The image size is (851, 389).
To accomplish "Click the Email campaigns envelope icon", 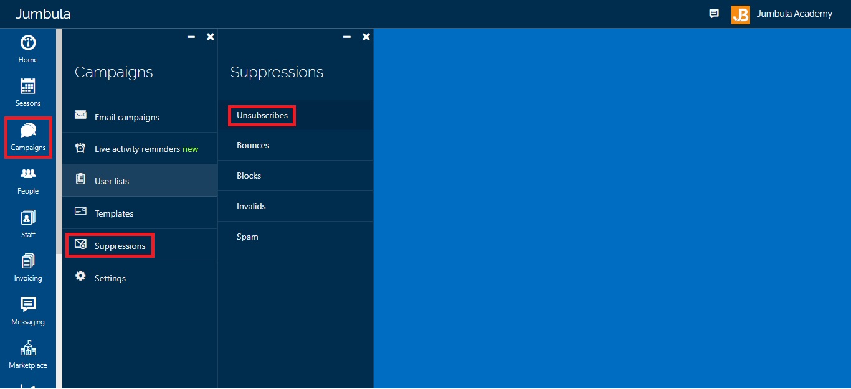I will [80, 115].
